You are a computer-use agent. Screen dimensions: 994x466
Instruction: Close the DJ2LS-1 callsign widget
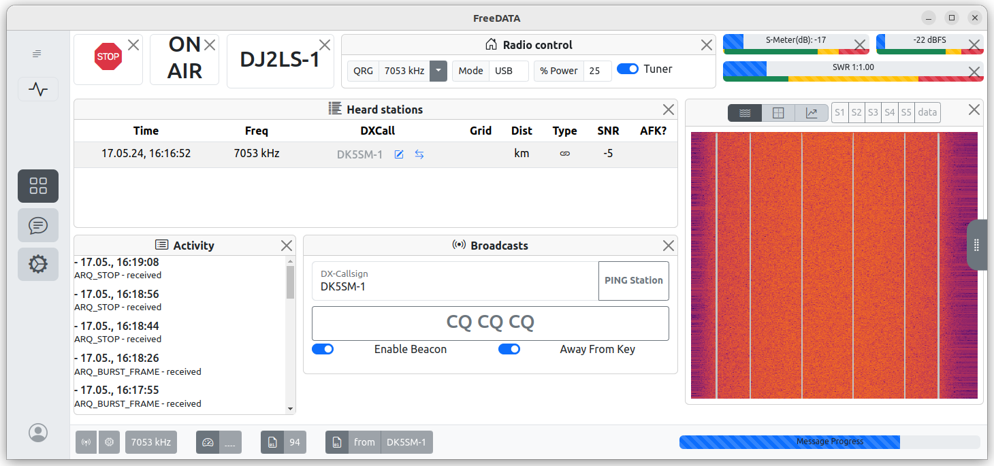pos(325,45)
